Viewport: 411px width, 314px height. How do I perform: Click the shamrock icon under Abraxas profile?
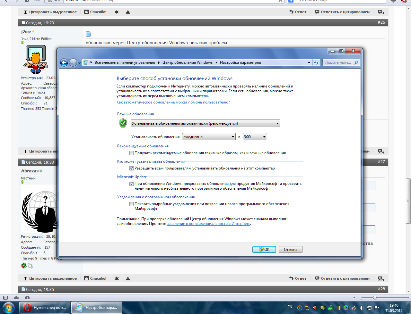coord(24,266)
